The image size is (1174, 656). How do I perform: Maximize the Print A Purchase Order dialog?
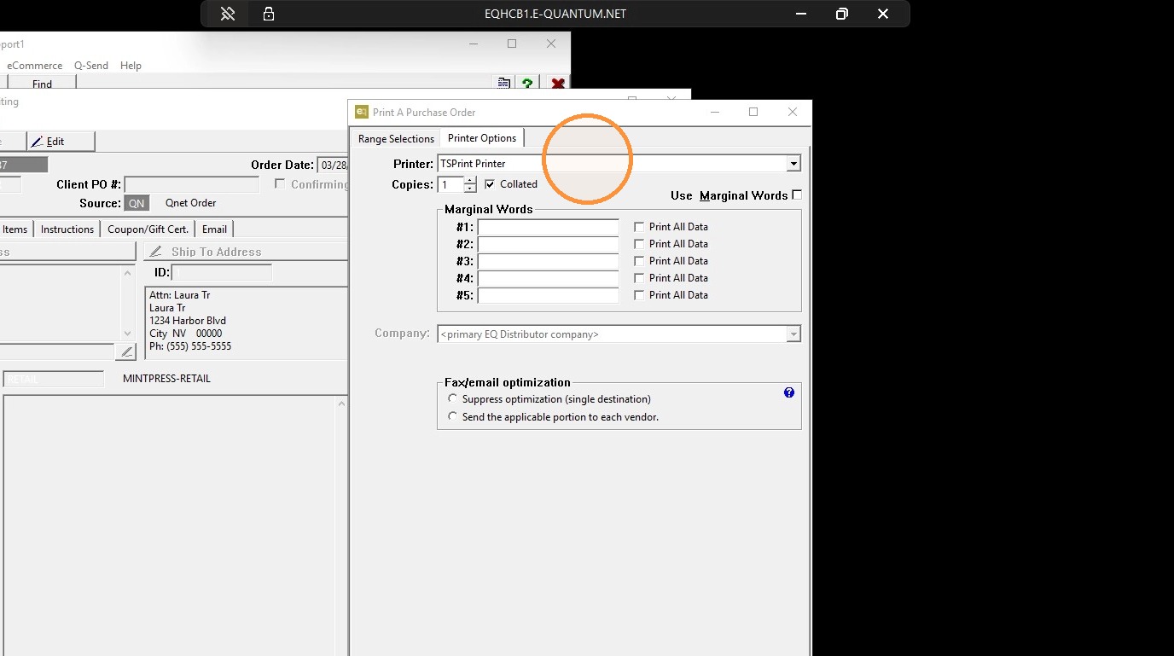tap(753, 112)
